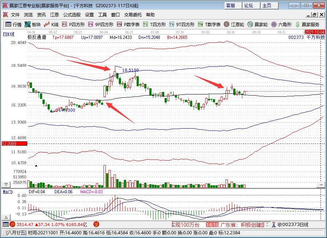Click the DIF=0.04 readout

pyautogui.click(x=37, y=192)
